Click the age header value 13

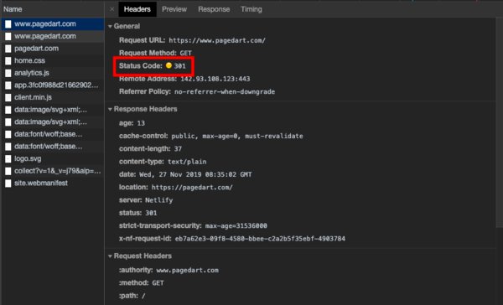click(141, 123)
